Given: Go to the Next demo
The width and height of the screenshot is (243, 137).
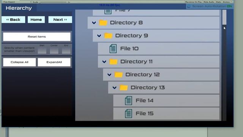Looking at the screenshot, I should [60, 19].
